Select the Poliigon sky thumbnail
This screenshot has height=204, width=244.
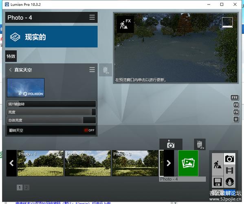click(26, 88)
